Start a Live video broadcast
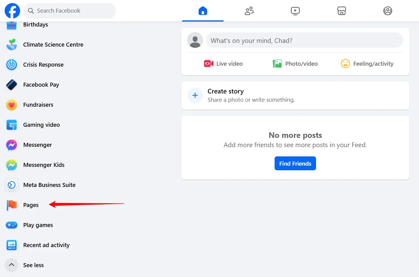The image size is (419, 277). pos(223,64)
